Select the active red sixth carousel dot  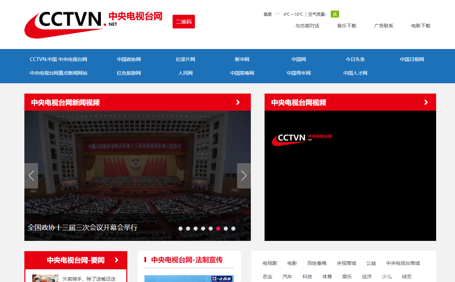tap(218, 229)
